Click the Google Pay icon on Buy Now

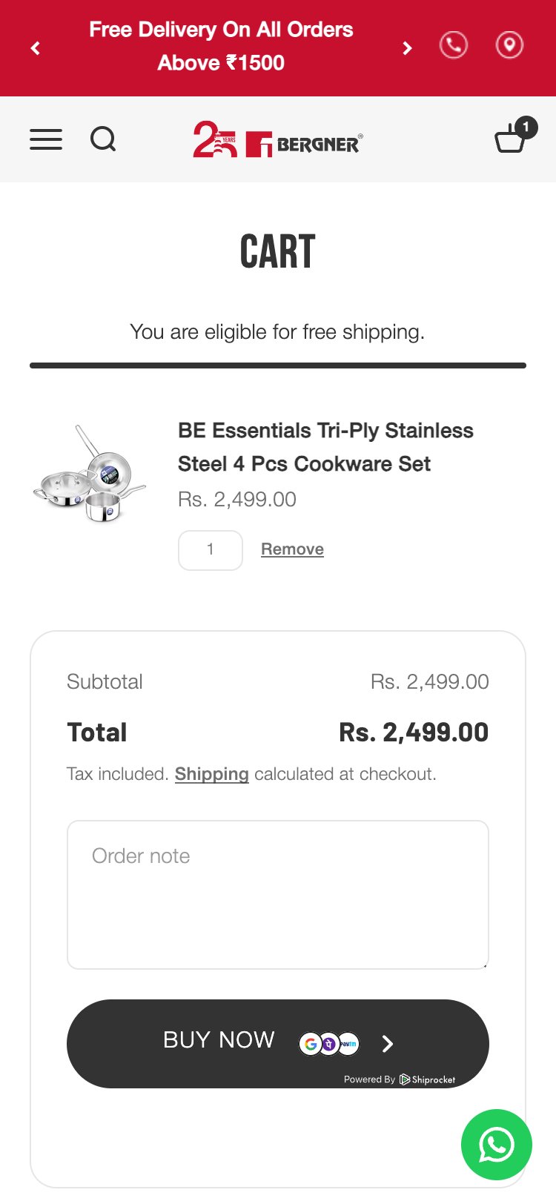(x=311, y=1044)
